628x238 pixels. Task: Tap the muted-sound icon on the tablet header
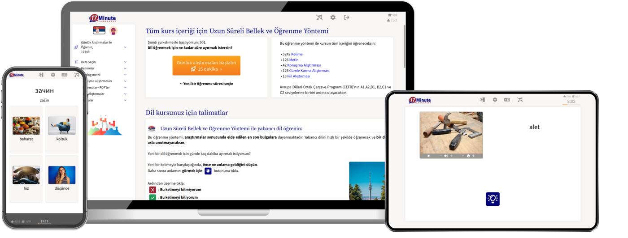click(x=519, y=100)
